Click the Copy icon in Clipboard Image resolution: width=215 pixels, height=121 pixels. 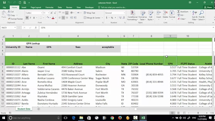click(x=9, y=15)
